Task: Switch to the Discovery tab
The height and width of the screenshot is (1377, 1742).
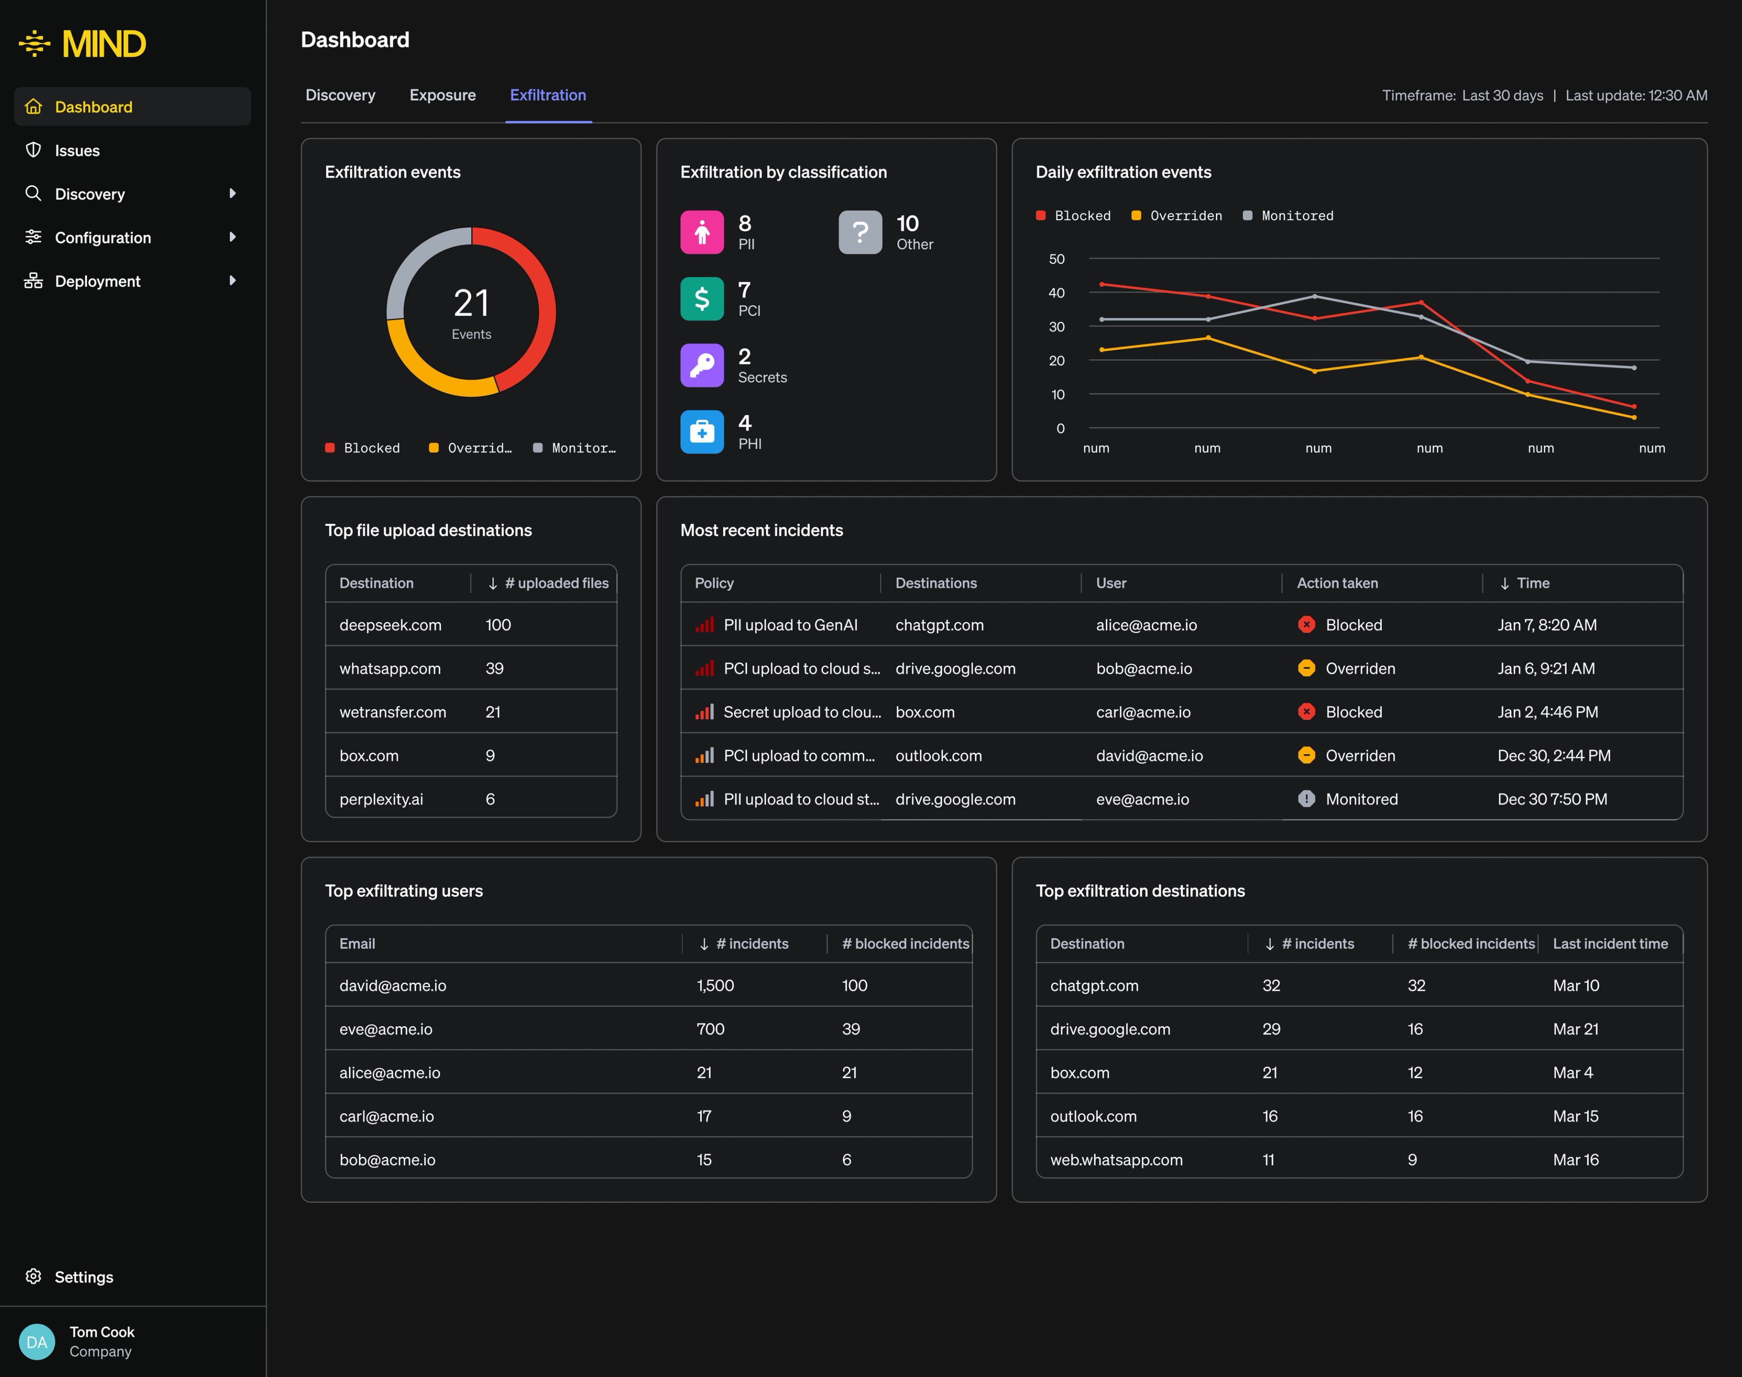Action: point(340,95)
